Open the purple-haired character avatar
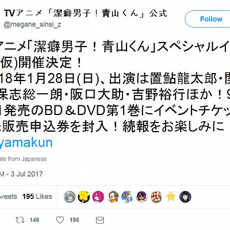This screenshot has height=230, width=230. click(x=141, y=197)
